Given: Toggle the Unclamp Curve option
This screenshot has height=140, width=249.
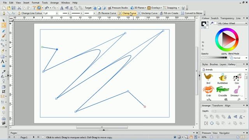Looking at the screenshot, I should [147, 13].
